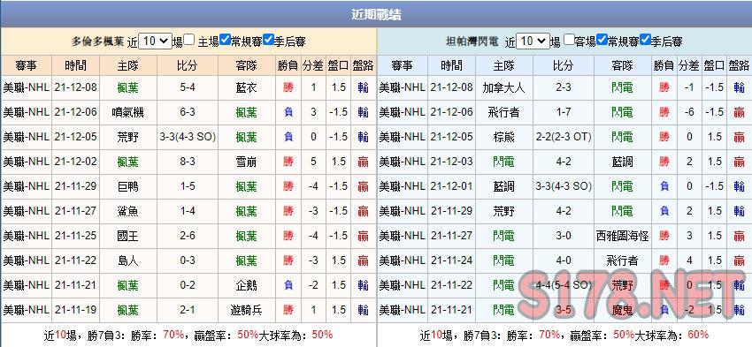The image size is (752, 347).
Task: Click 分差 column header in 楓葉 table
Action: click(x=313, y=65)
